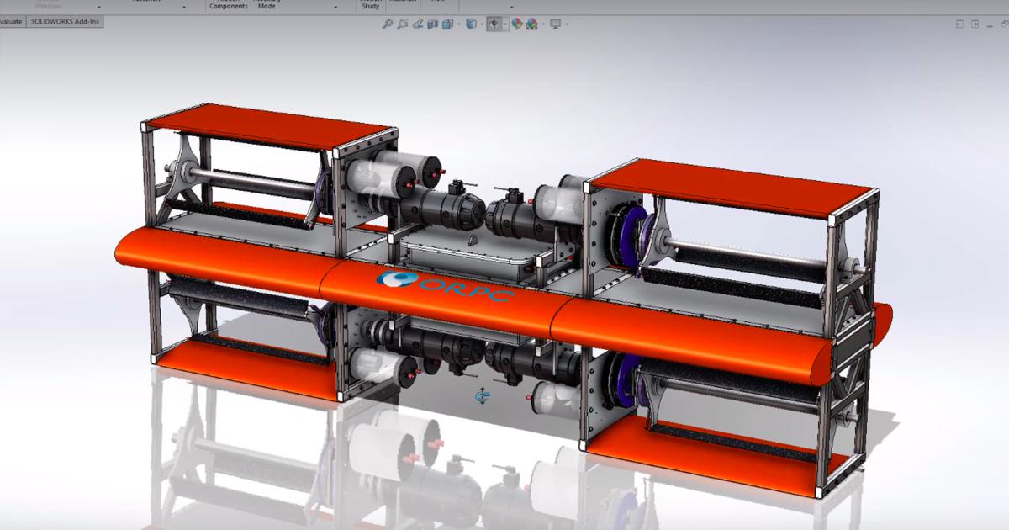This screenshot has width=1009, height=530.
Task: Click the blue rotate cursor below the model
Action: click(483, 396)
